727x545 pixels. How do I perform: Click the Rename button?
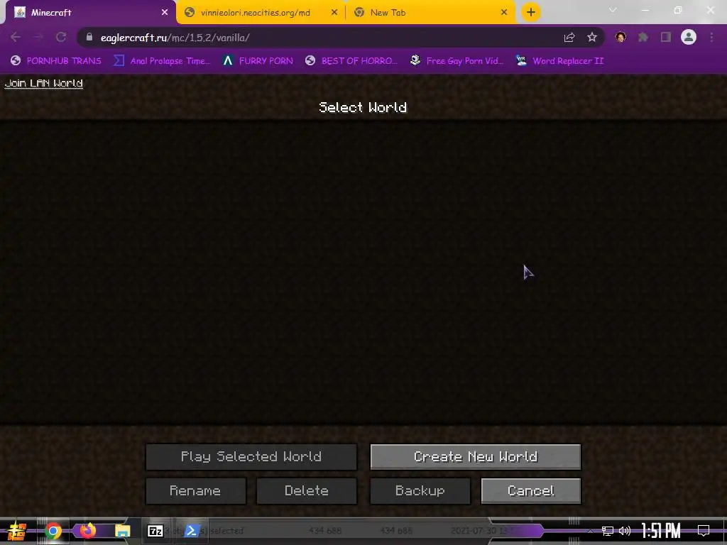point(196,491)
